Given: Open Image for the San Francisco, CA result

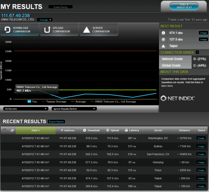Looking at the screenshot, I should 201,154.
